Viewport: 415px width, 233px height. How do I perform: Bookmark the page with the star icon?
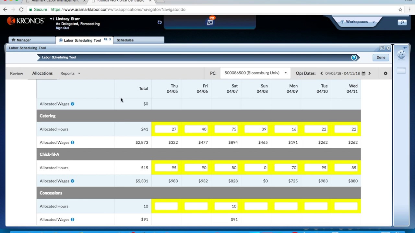point(400,9)
